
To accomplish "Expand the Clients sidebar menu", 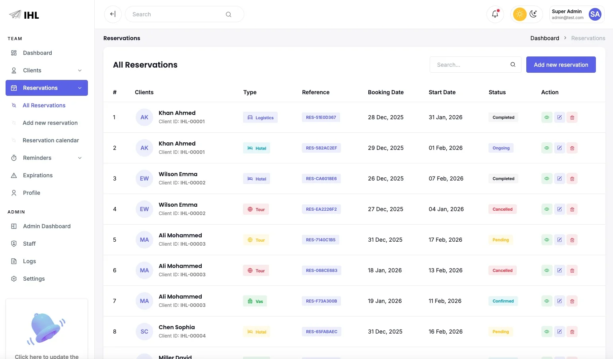I will (x=47, y=70).
